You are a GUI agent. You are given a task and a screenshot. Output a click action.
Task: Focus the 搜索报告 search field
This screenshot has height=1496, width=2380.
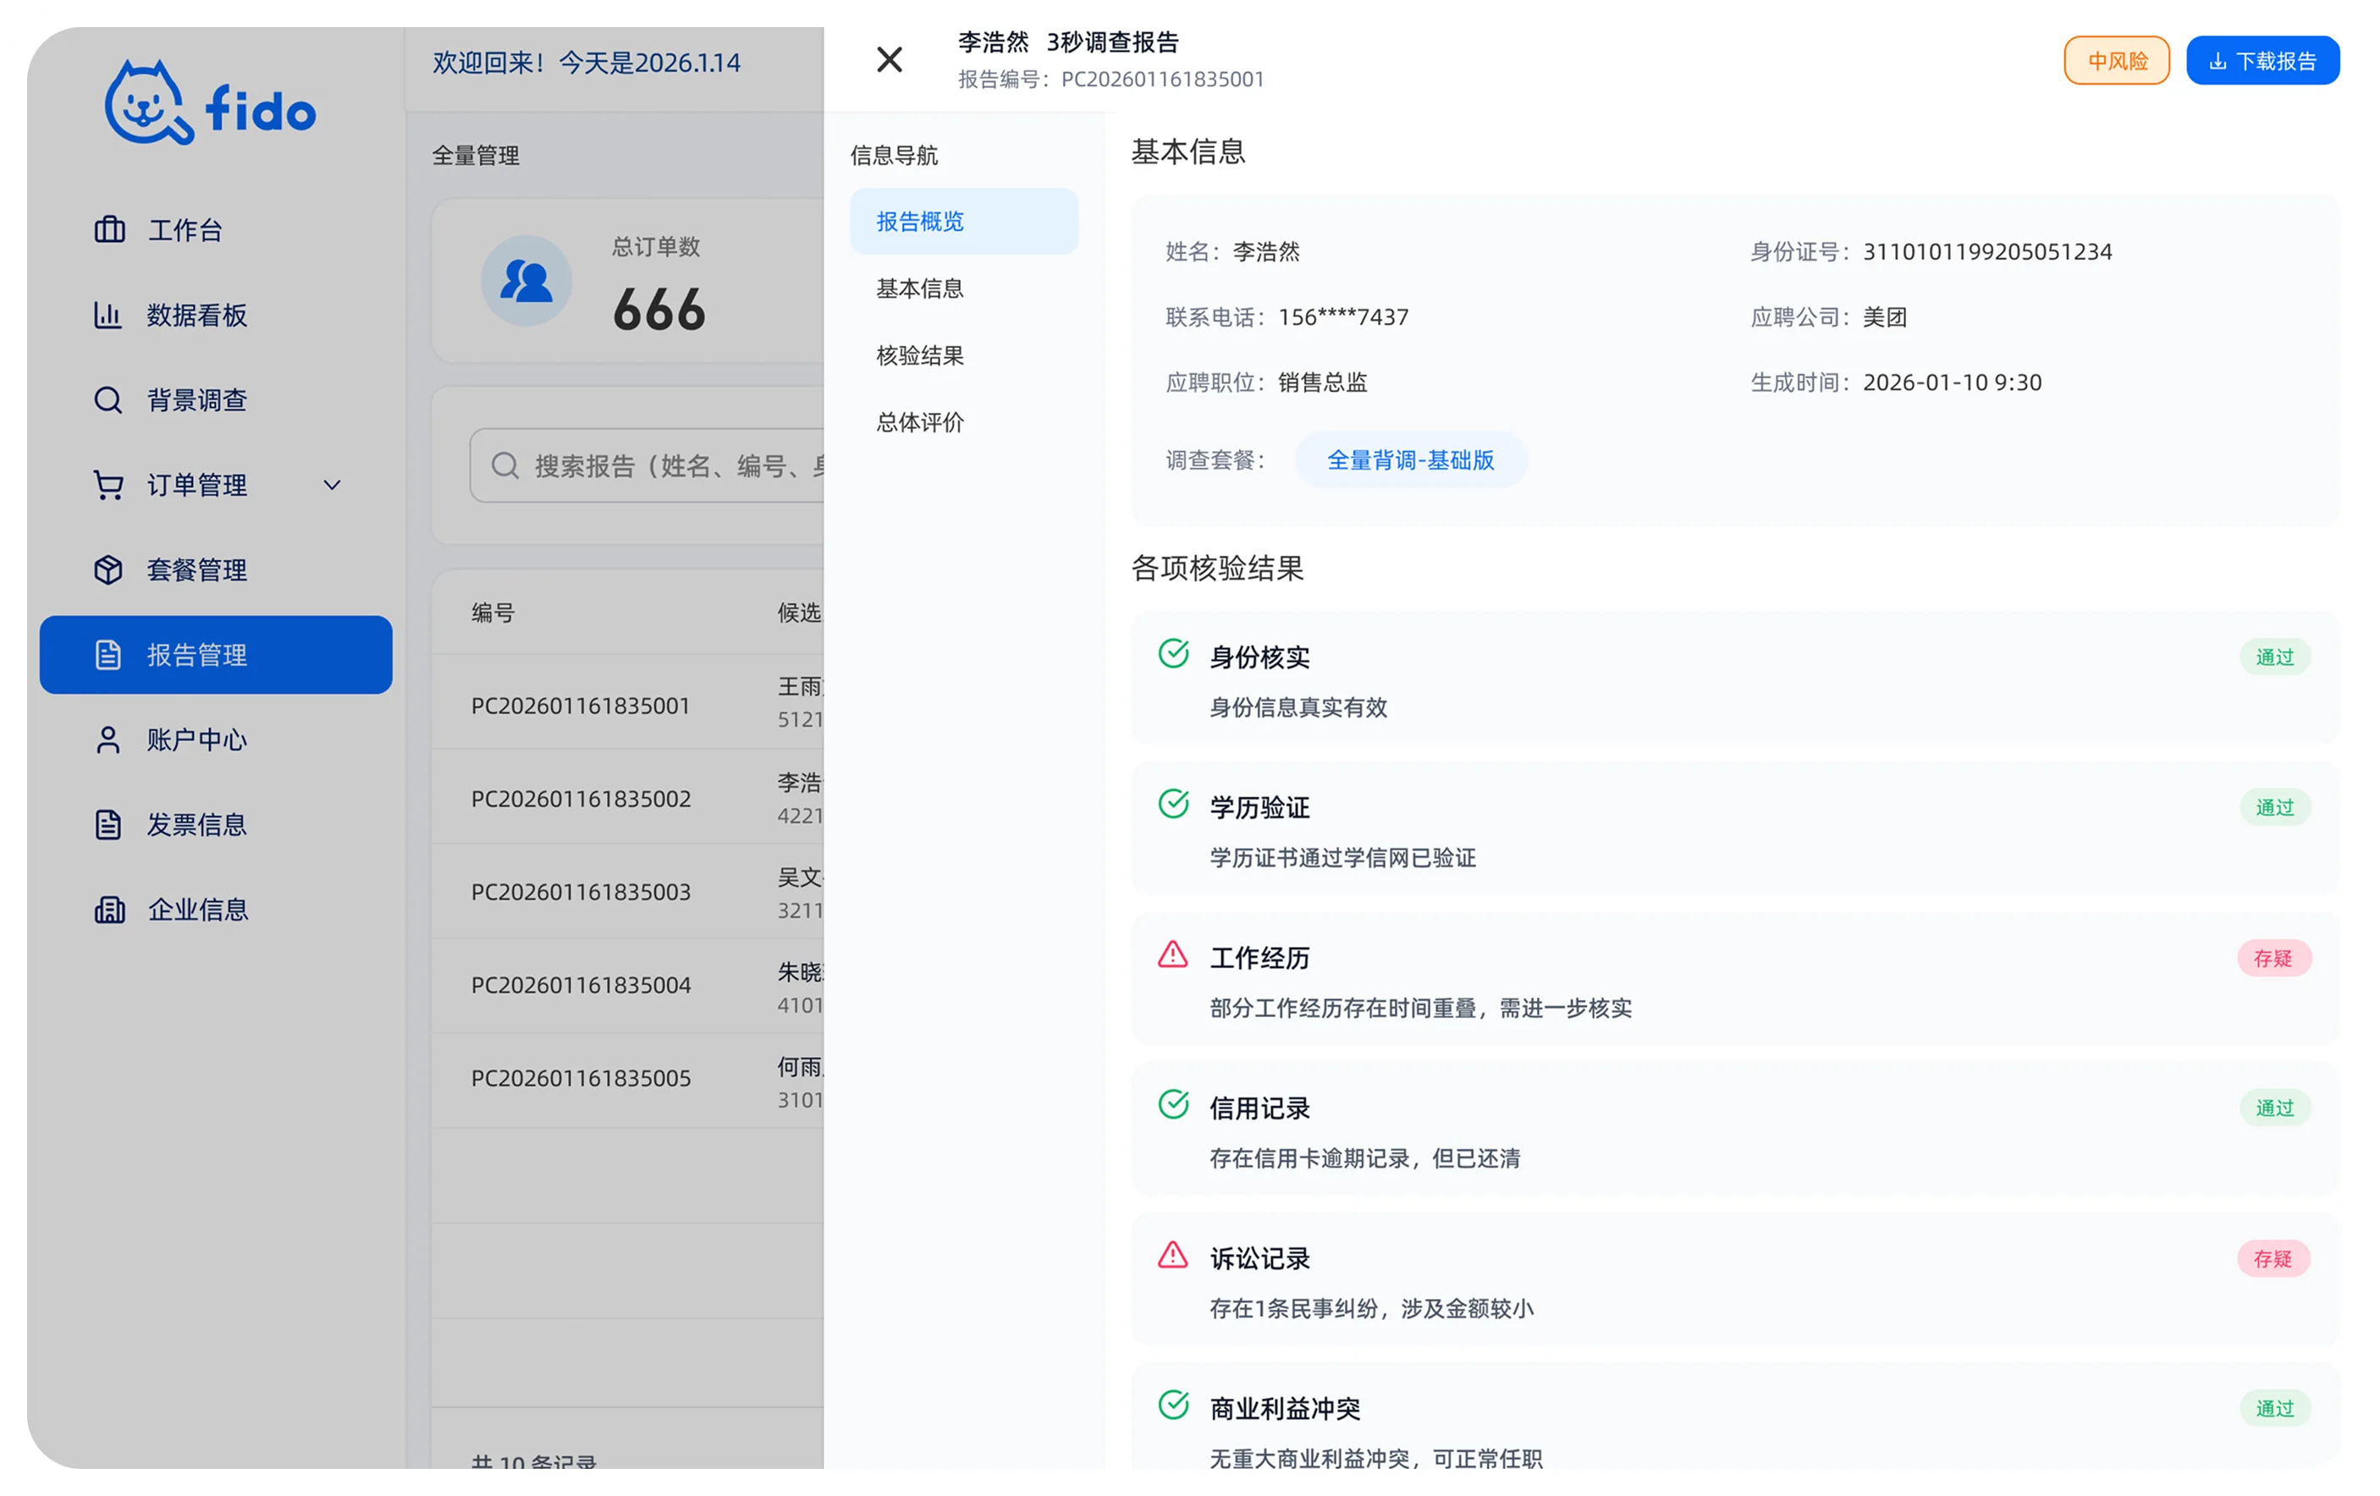coord(647,465)
